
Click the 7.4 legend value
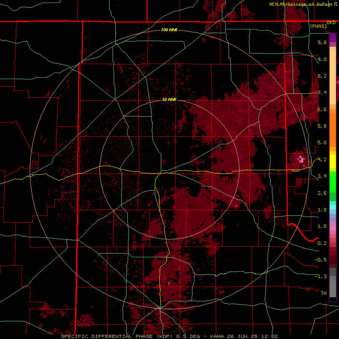pyautogui.click(x=322, y=93)
